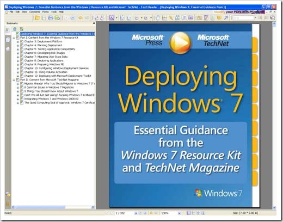Image resolution: width=283 pixels, height=222 pixels.
Task: Select the Zoom magnifier tool
Action: (x=112, y=18)
